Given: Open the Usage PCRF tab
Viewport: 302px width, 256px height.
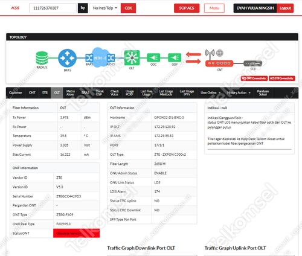Looking at the screenshot, I should click(129, 92).
